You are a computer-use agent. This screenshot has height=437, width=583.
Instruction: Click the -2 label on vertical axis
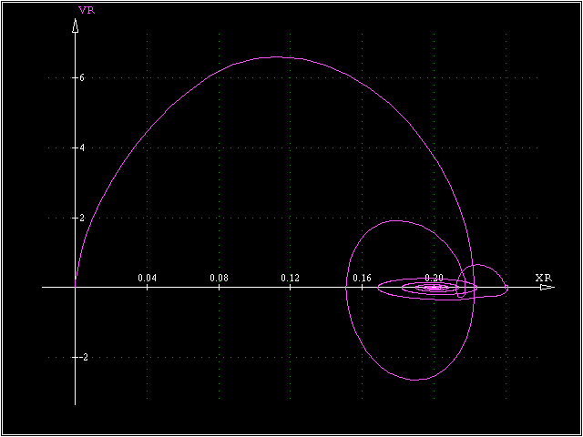(83, 358)
